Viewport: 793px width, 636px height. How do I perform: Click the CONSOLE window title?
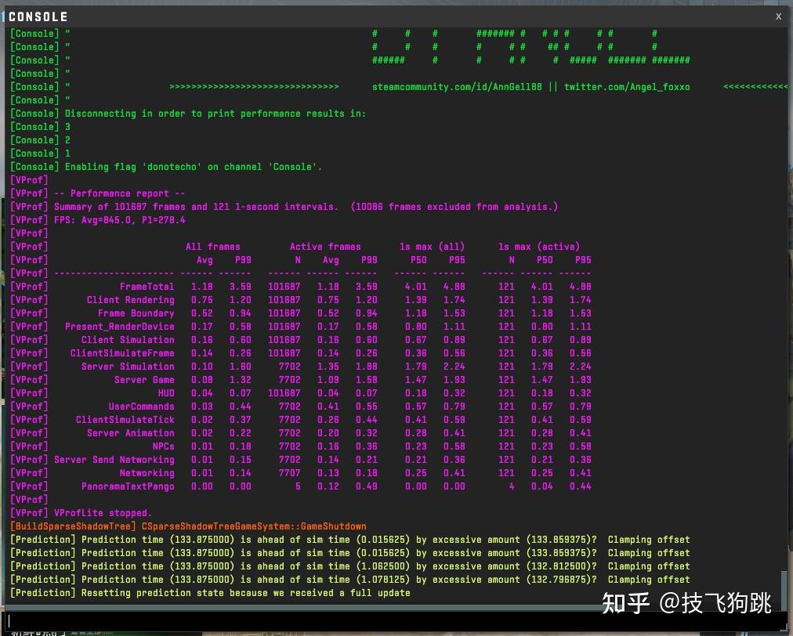[38, 16]
